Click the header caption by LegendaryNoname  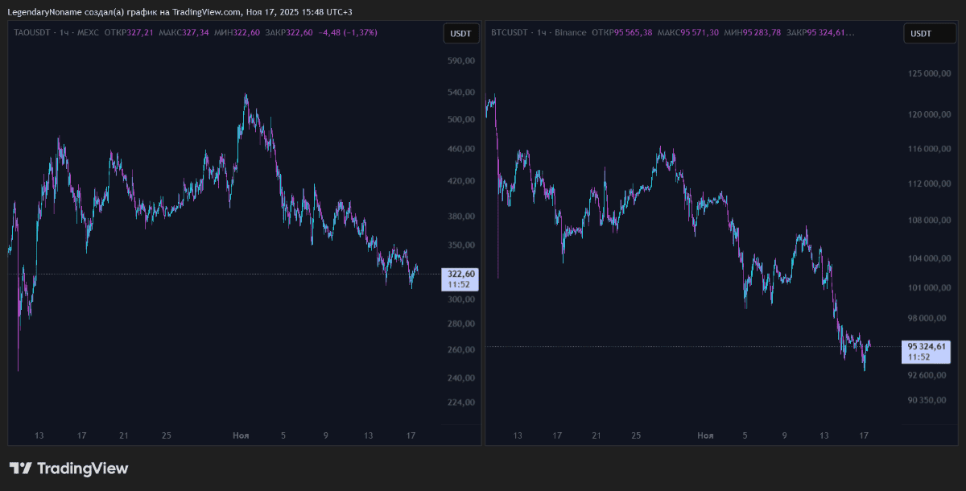pyautogui.click(x=180, y=11)
